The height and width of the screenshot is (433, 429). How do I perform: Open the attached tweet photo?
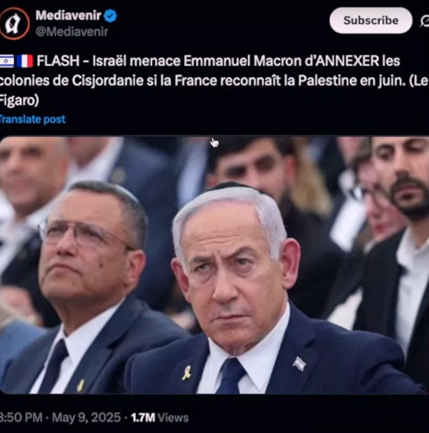pyautogui.click(x=215, y=265)
